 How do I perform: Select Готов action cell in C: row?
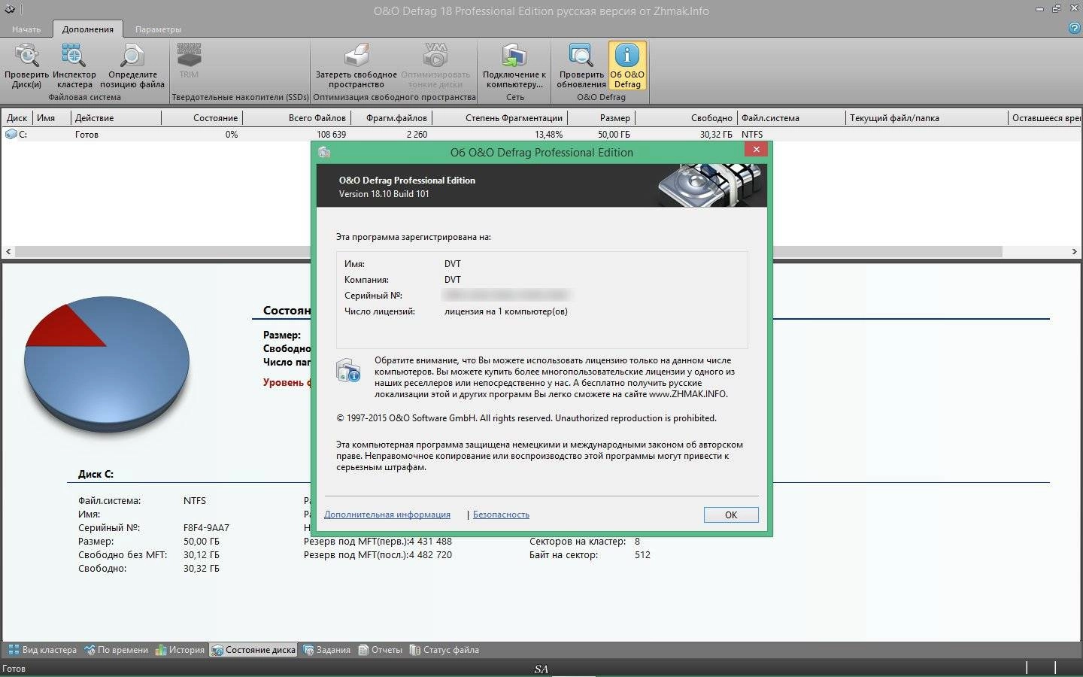click(86, 135)
